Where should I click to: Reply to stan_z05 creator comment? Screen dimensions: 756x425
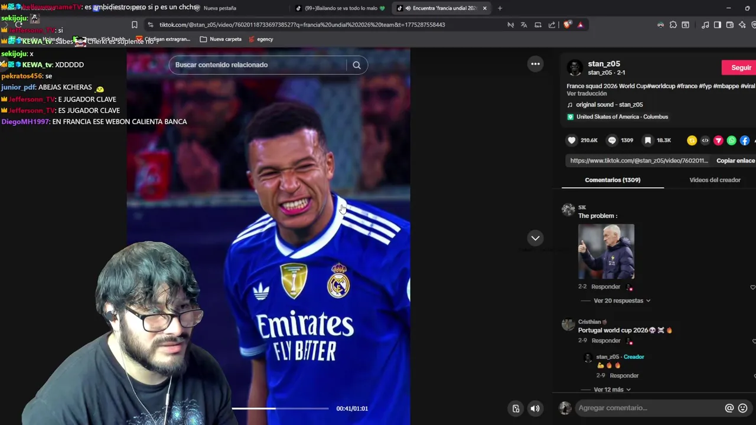coord(624,375)
